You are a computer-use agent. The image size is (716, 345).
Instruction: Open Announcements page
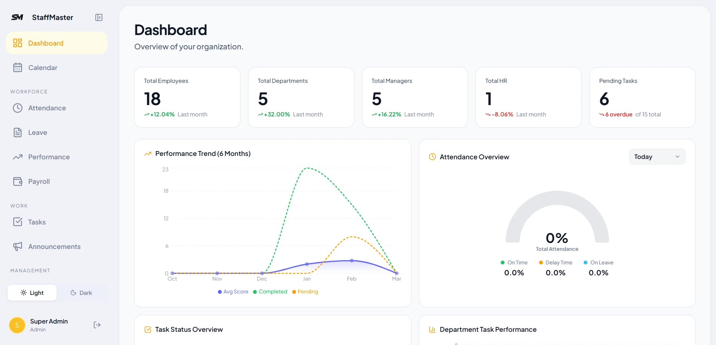57,246
